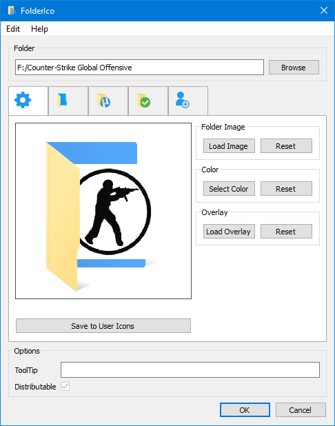This screenshot has height=426, width=335.
Task: Click the ToolTip text field
Action: coord(190,369)
